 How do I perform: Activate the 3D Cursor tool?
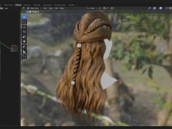(x=24, y=22)
